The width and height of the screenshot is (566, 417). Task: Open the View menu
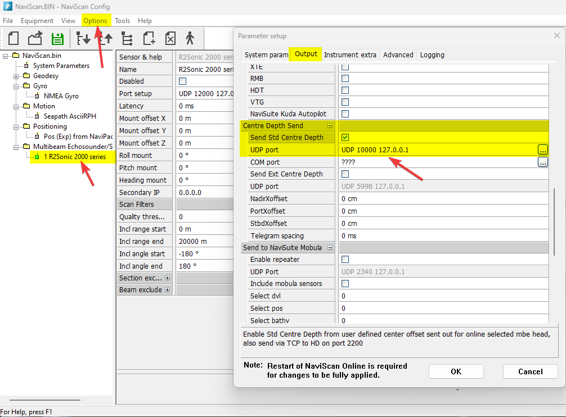(68, 21)
